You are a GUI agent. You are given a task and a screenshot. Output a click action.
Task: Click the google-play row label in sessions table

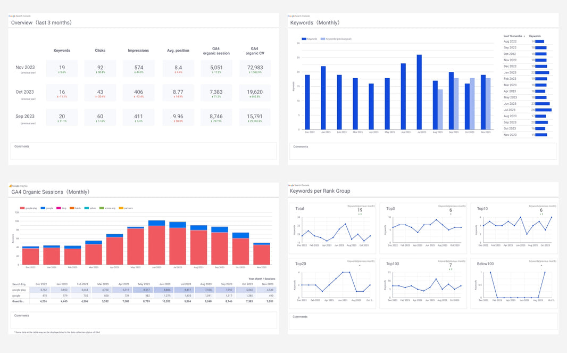19,290
